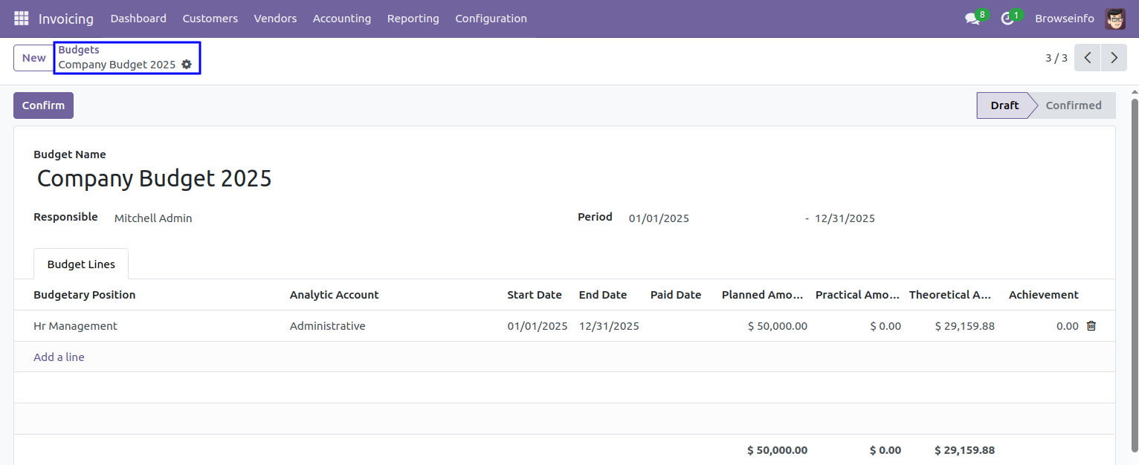This screenshot has height=465, width=1139.
Task: Open the Reporting menu
Action: coord(413,19)
